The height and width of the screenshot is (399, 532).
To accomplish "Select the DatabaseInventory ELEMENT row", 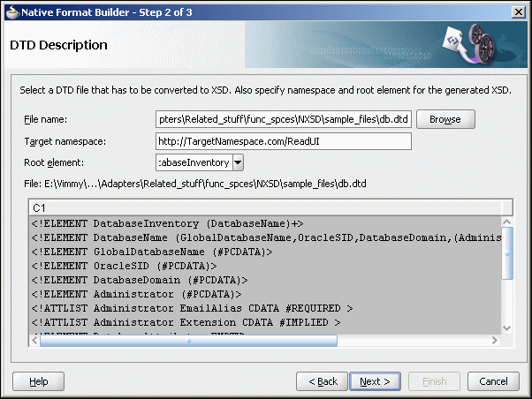I will click(265, 223).
